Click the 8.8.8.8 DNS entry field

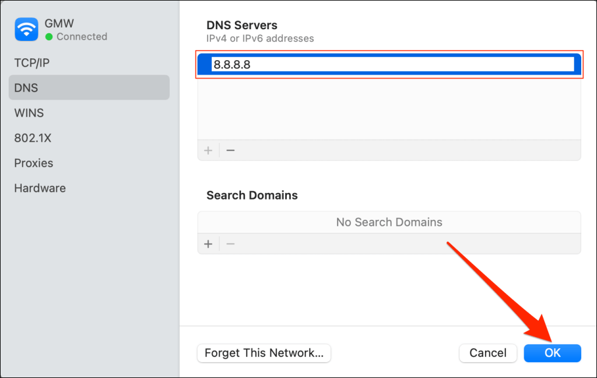tap(392, 64)
